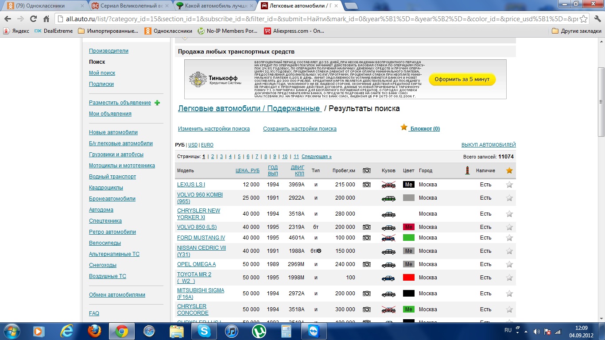
Task: Add LEXUS LS I to notepad star
Action: [509, 185]
